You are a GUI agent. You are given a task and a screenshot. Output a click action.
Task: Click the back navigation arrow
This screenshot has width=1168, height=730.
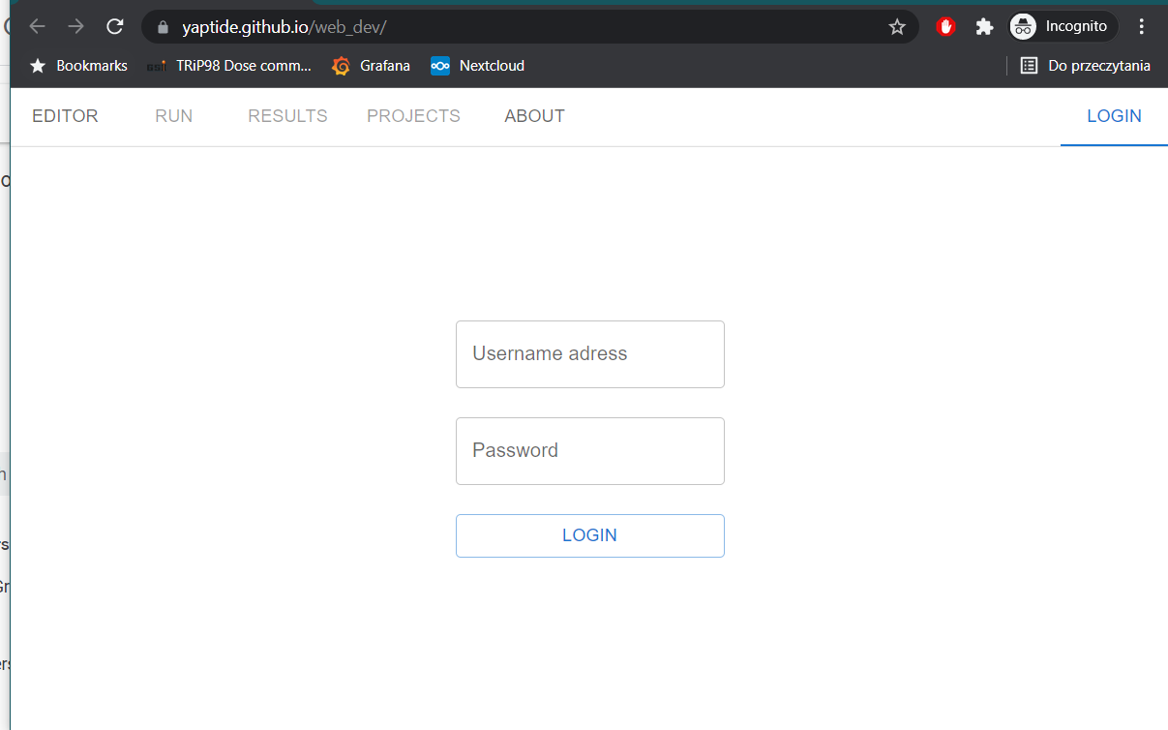click(x=37, y=26)
